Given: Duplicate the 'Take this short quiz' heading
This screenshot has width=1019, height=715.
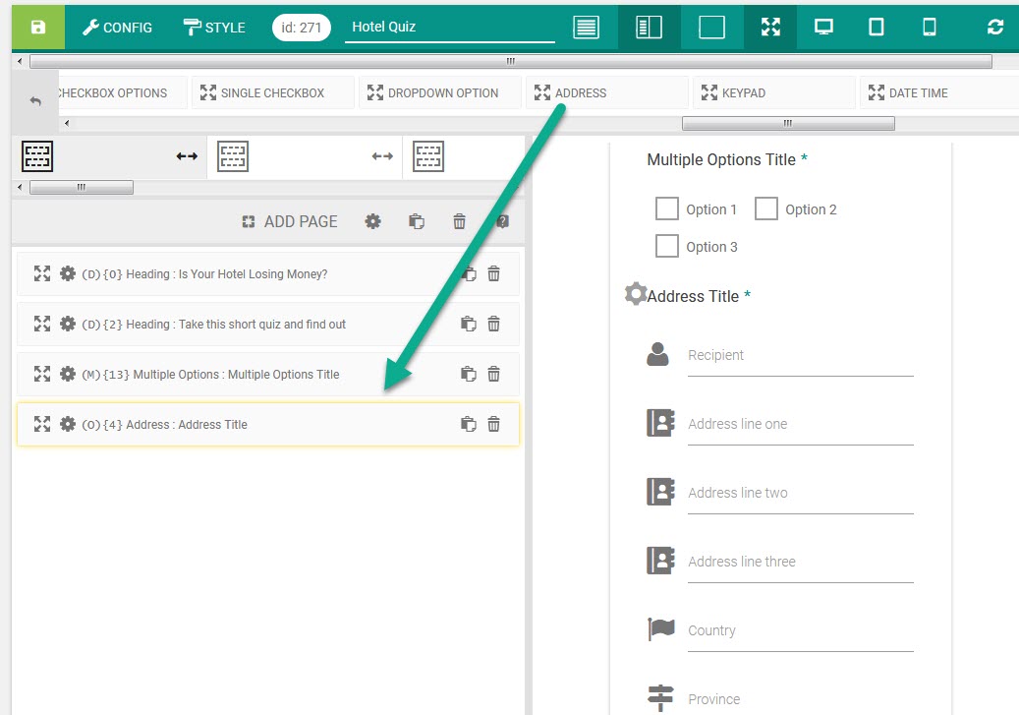Looking at the screenshot, I should (469, 324).
